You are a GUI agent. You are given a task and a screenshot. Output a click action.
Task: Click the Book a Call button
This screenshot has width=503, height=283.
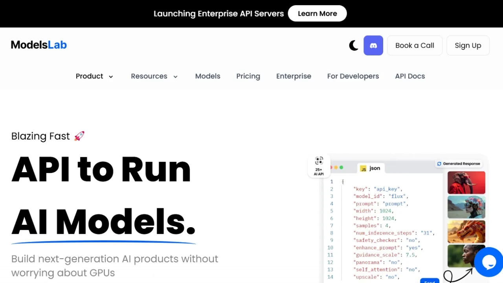tap(415, 46)
